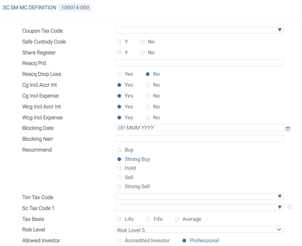The image size is (302, 246).
Task: Open the Txn Tax Code dropdown
Action: pos(200,196)
